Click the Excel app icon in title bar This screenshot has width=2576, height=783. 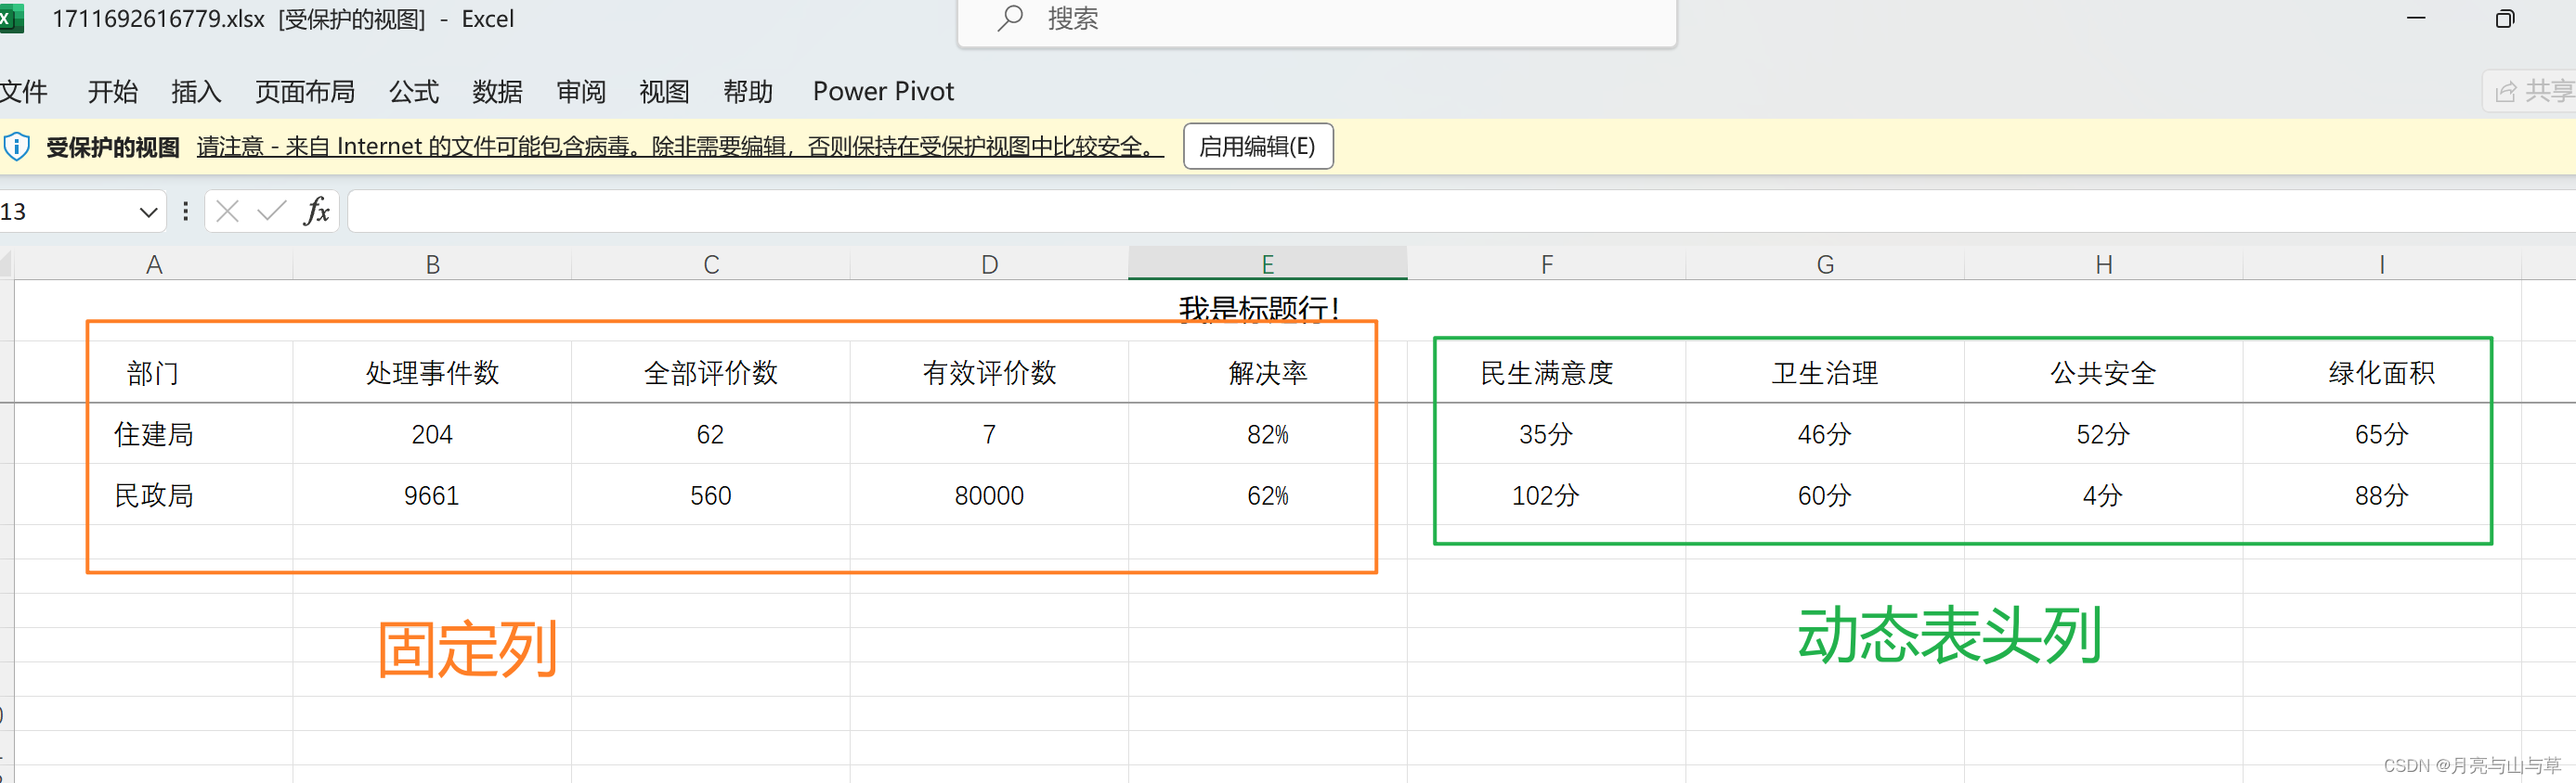click(10, 18)
